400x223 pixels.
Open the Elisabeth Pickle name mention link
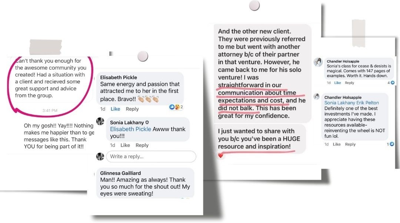[x=130, y=129]
